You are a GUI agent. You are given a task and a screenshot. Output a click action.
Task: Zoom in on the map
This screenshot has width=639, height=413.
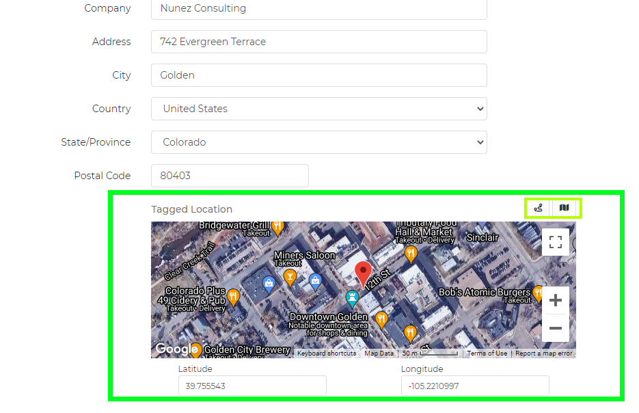pos(556,300)
